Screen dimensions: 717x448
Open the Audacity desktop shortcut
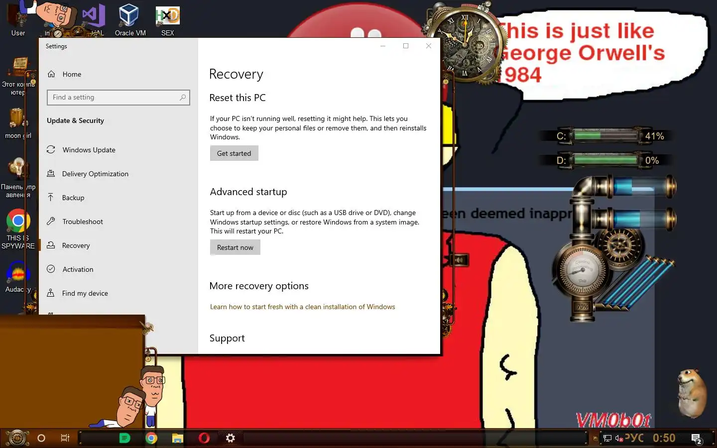point(18,277)
